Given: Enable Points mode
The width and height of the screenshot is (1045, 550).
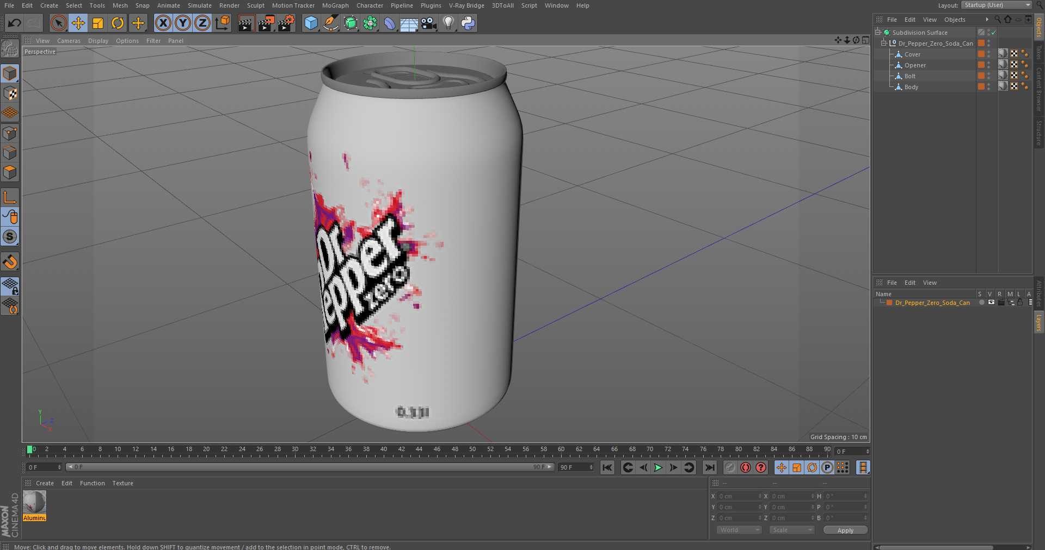Looking at the screenshot, I should coord(10,133).
